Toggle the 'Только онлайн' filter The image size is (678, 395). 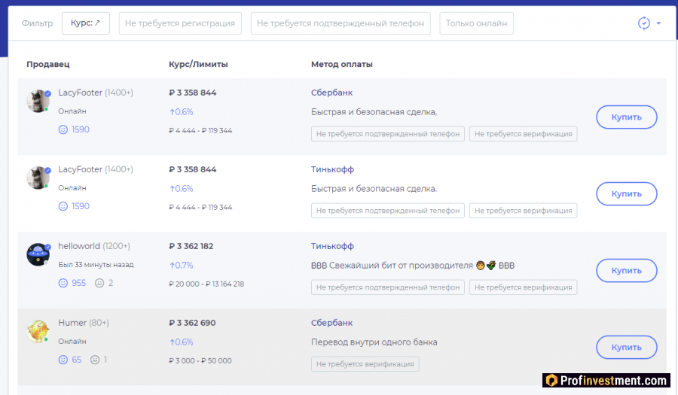pos(477,23)
